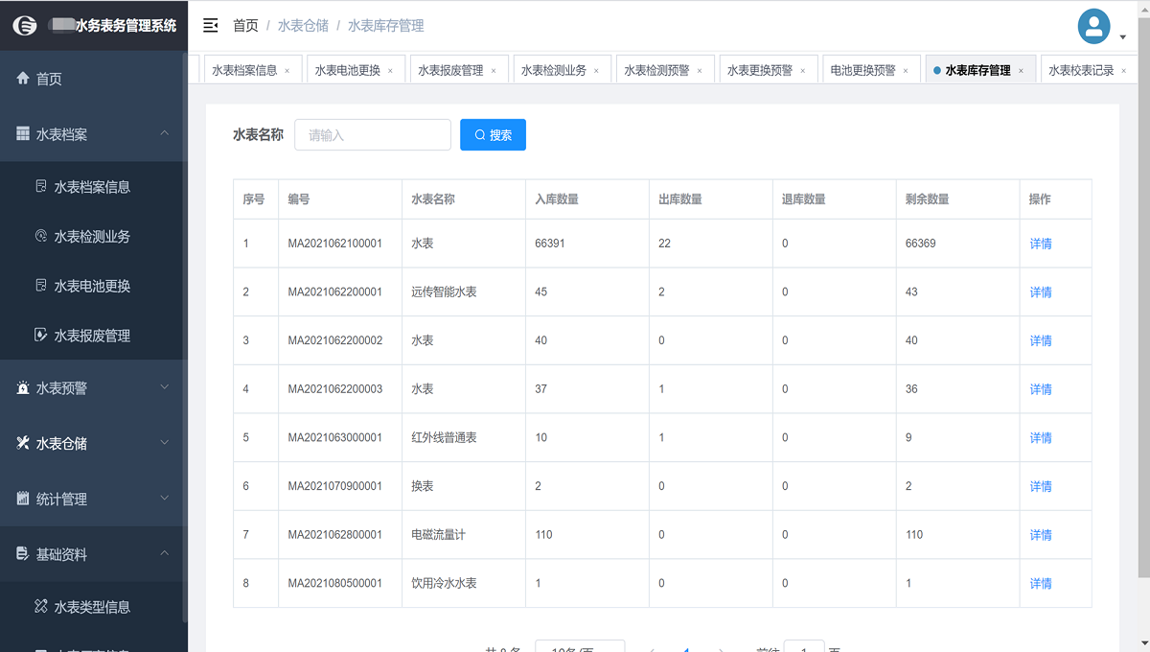
Task: Open 水表电池更换 in the sidebar
Action: click(92, 286)
